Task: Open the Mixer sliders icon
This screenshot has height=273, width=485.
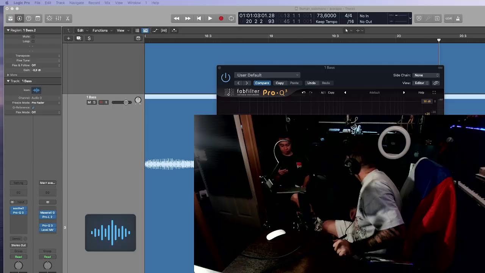Action: pyautogui.click(x=58, y=18)
